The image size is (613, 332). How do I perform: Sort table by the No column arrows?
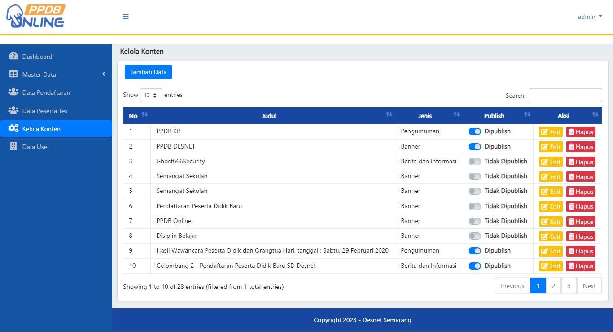(144, 115)
